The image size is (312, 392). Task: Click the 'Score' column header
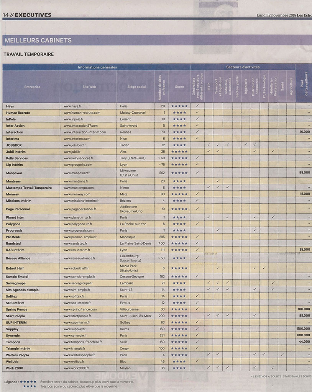(179, 87)
